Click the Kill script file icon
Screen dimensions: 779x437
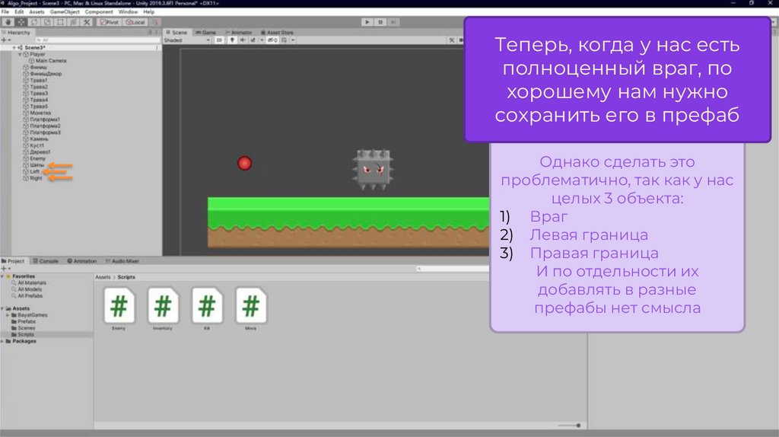pos(207,306)
